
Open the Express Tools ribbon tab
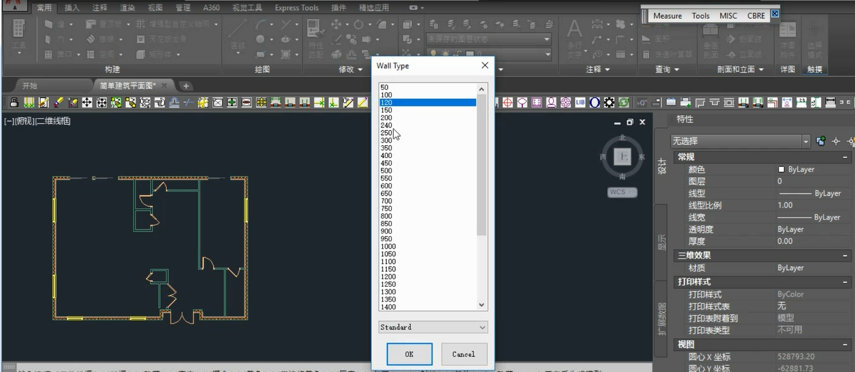296,7
